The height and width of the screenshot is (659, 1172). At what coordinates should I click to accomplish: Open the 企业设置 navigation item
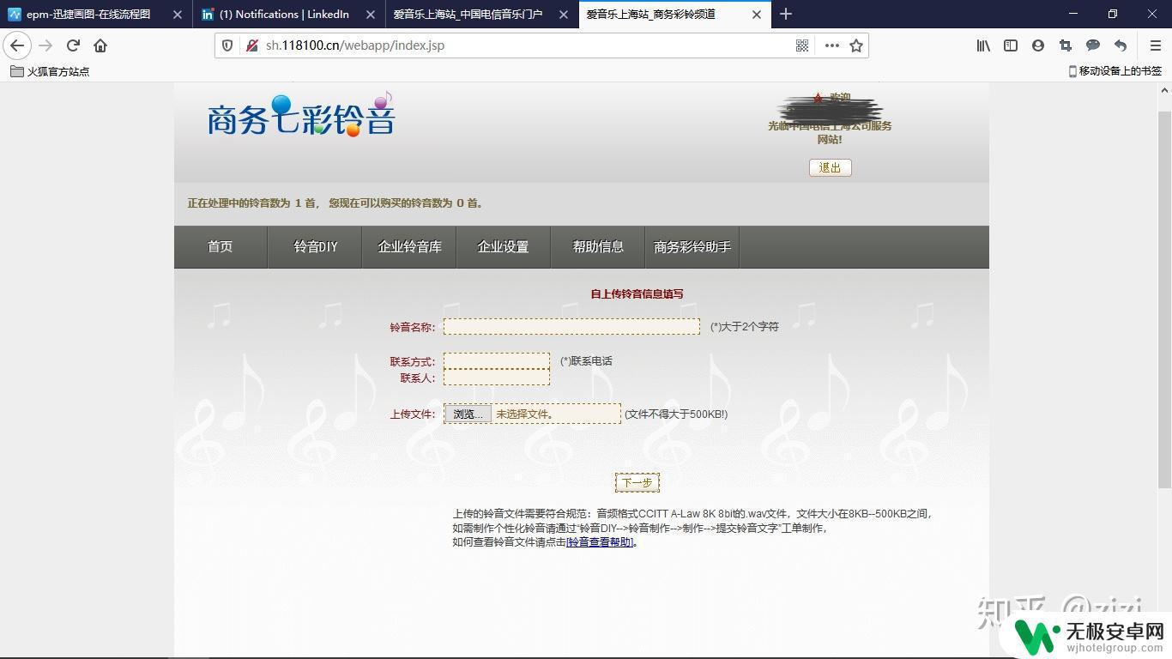504,247
